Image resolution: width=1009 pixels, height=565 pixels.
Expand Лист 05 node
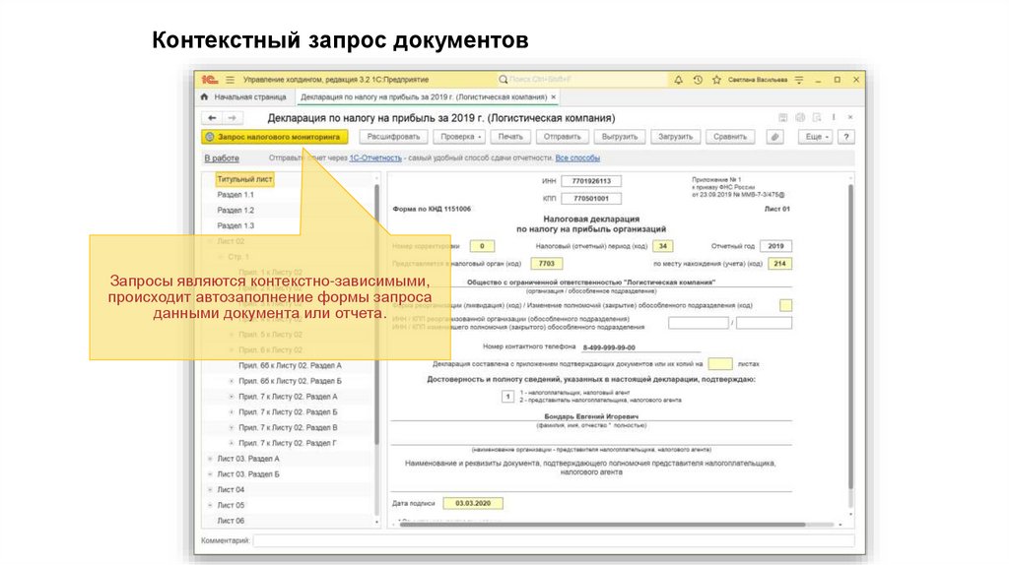(210, 505)
